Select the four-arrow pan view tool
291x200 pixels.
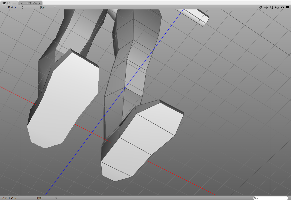(266, 7)
